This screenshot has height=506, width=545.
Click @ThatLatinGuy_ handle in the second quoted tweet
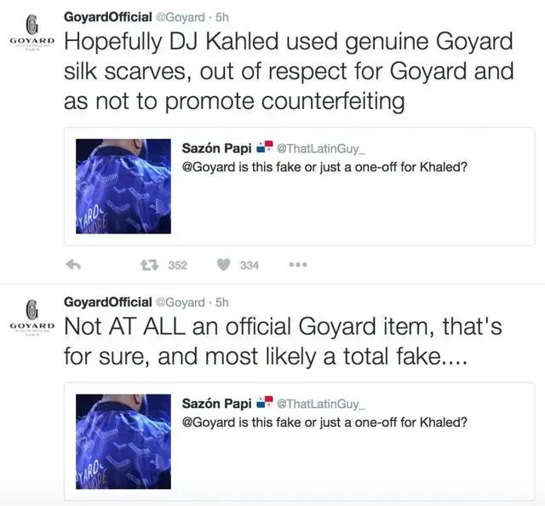[x=320, y=403]
